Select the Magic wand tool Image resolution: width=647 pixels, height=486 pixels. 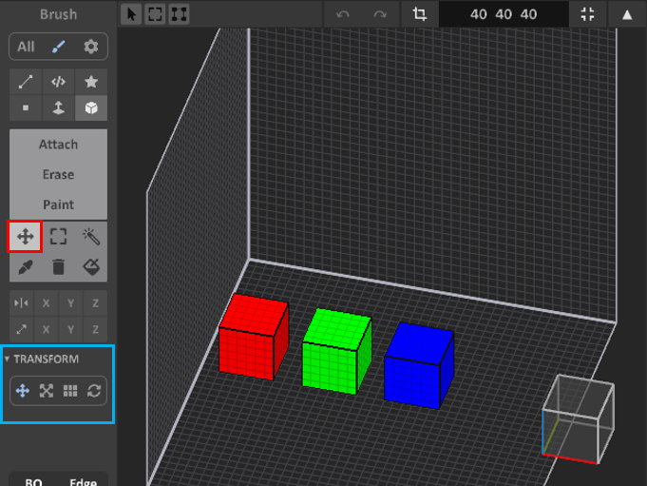pos(91,237)
